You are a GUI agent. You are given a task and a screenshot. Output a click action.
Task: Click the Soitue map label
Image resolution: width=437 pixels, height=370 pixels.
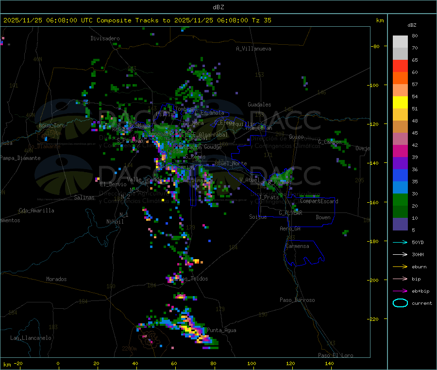(x=258, y=217)
